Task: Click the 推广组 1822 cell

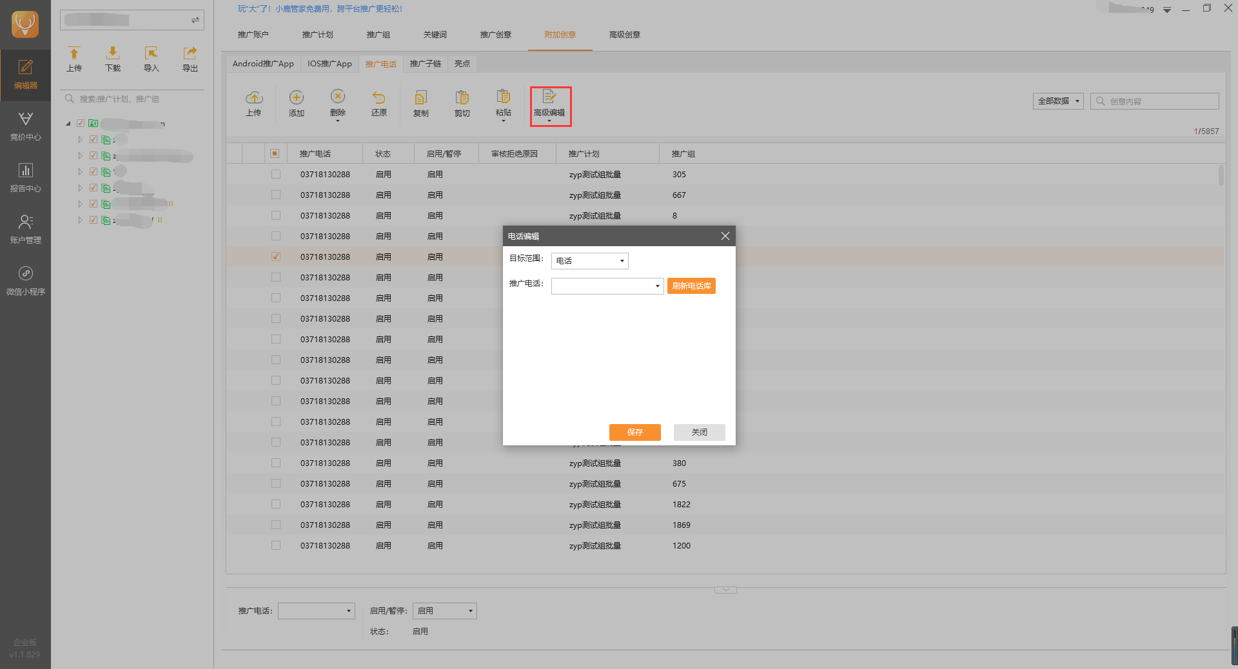Action: point(682,505)
